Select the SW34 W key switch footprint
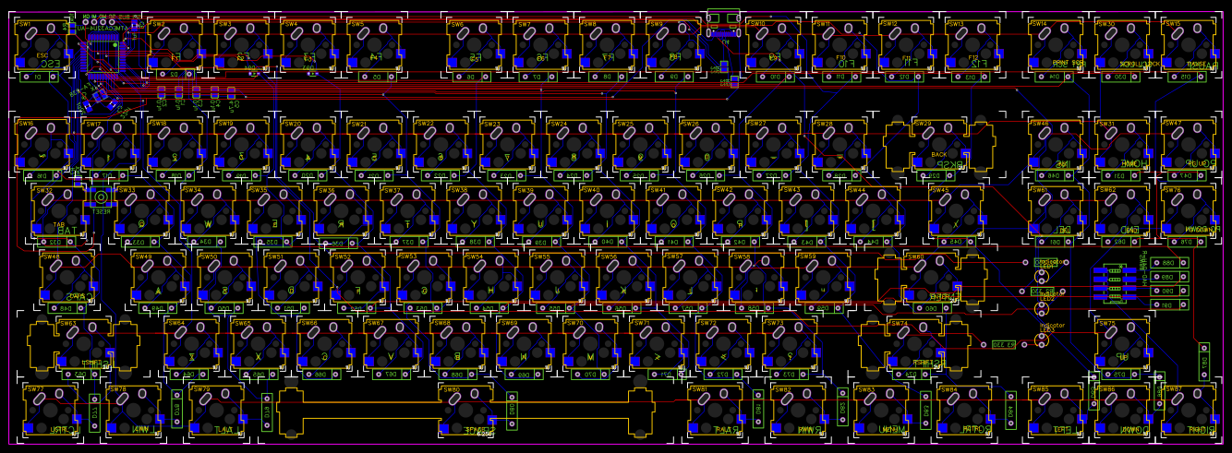The image size is (1232, 453). (x=208, y=211)
